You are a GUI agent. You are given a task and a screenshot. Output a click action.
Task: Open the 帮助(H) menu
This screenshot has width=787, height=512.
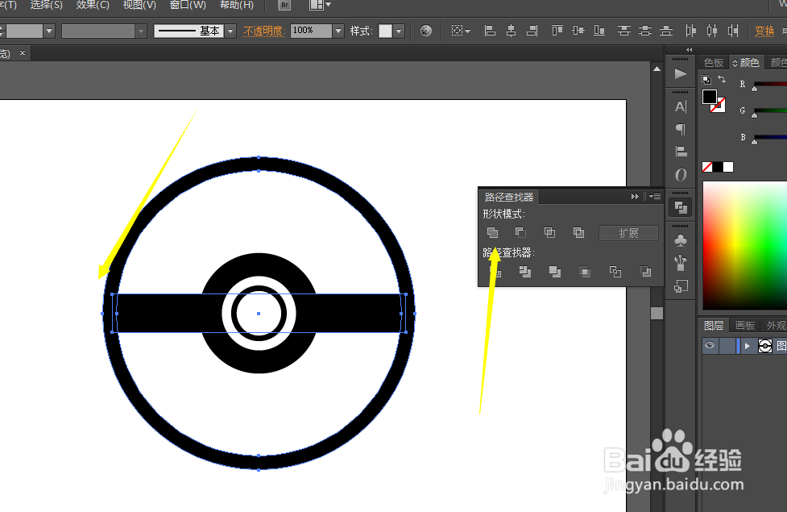point(236,5)
